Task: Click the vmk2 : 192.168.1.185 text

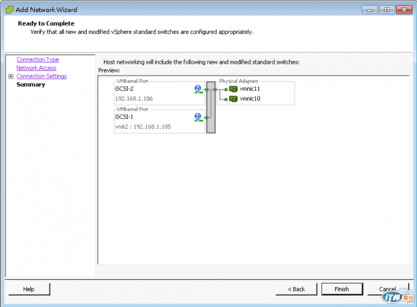Action: [143, 127]
